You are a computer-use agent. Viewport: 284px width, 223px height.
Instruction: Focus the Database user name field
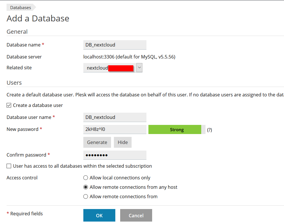click(x=115, y=117)
